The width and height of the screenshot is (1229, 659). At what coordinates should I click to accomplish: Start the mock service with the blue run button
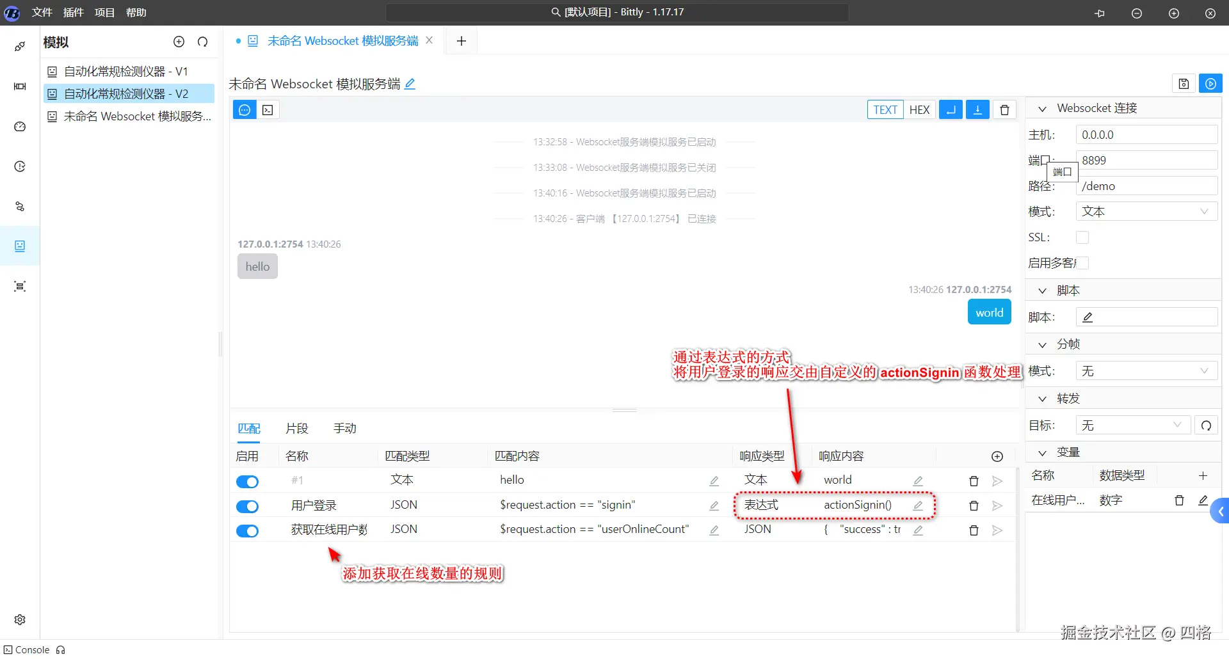(x=1210, y=84)
